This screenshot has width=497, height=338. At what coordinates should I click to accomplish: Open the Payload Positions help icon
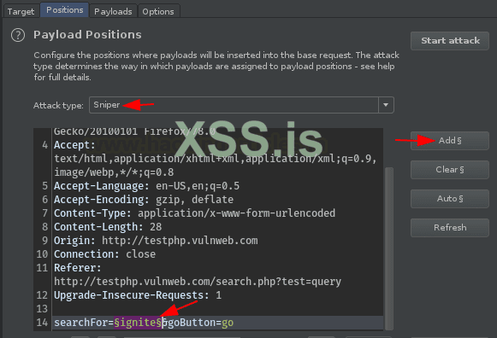click(18, 35)
